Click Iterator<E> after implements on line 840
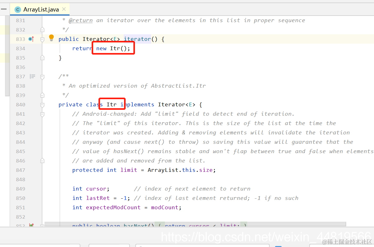This screenshot has width=374, height=247. [177, 104]
